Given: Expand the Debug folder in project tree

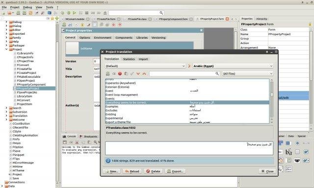Looking at the screenshot, I should pyautogui.click(x=6, y=22).
